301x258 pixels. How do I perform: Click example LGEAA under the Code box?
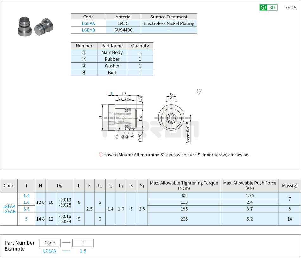point(49,251)
